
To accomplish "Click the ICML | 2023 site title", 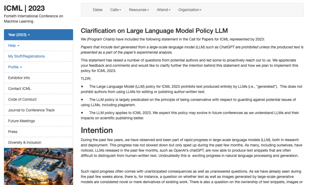I will pos(24,8).
